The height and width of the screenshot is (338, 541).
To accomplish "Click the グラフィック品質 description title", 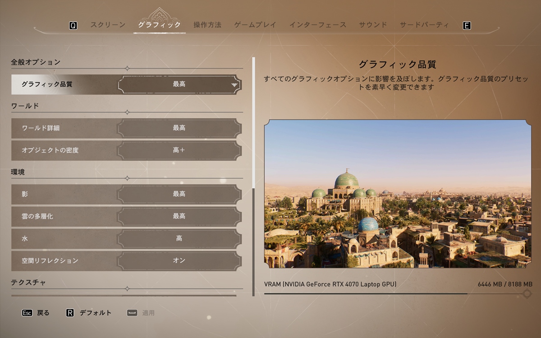I will (x=398, y=64).
